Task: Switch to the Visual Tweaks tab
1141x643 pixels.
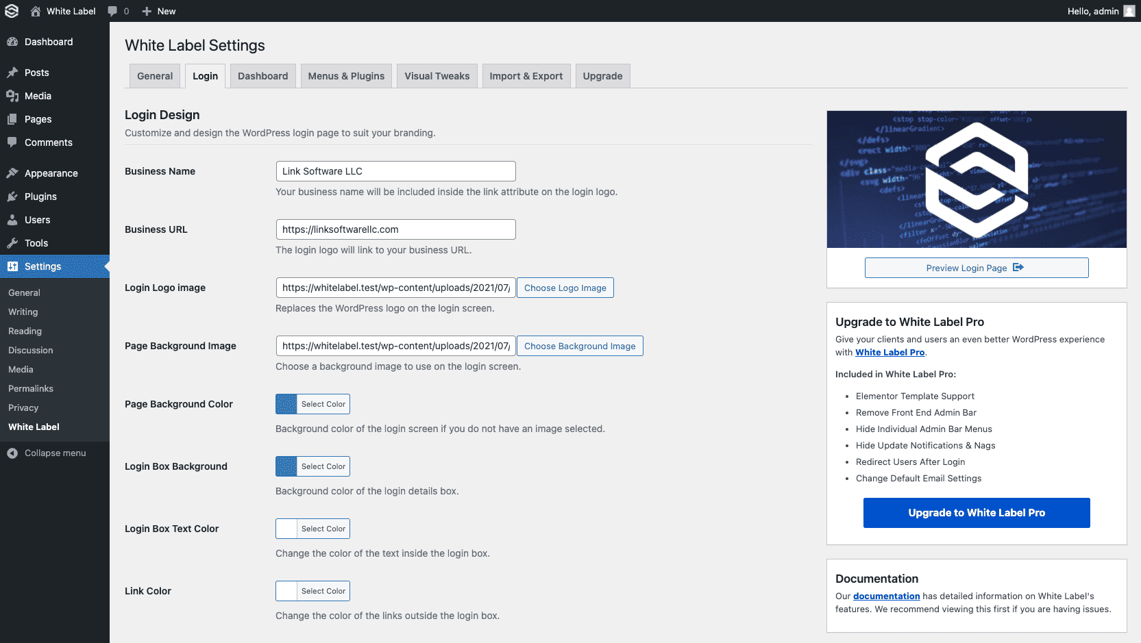Action: click(x=437, y=75)
